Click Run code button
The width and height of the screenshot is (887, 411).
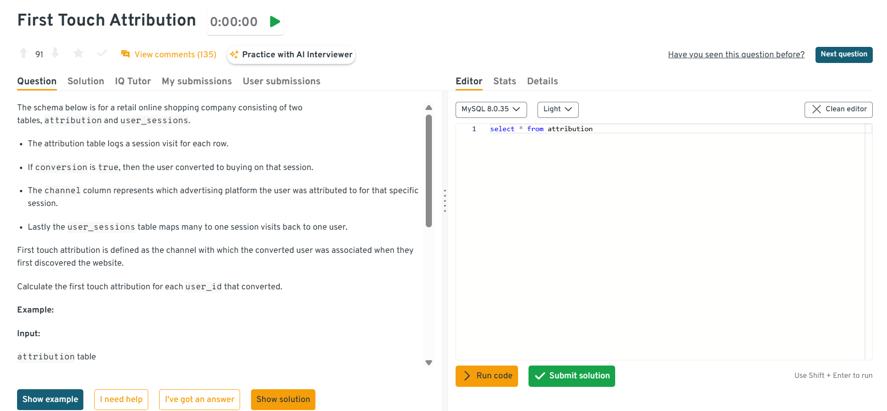(x=487, y=376)
